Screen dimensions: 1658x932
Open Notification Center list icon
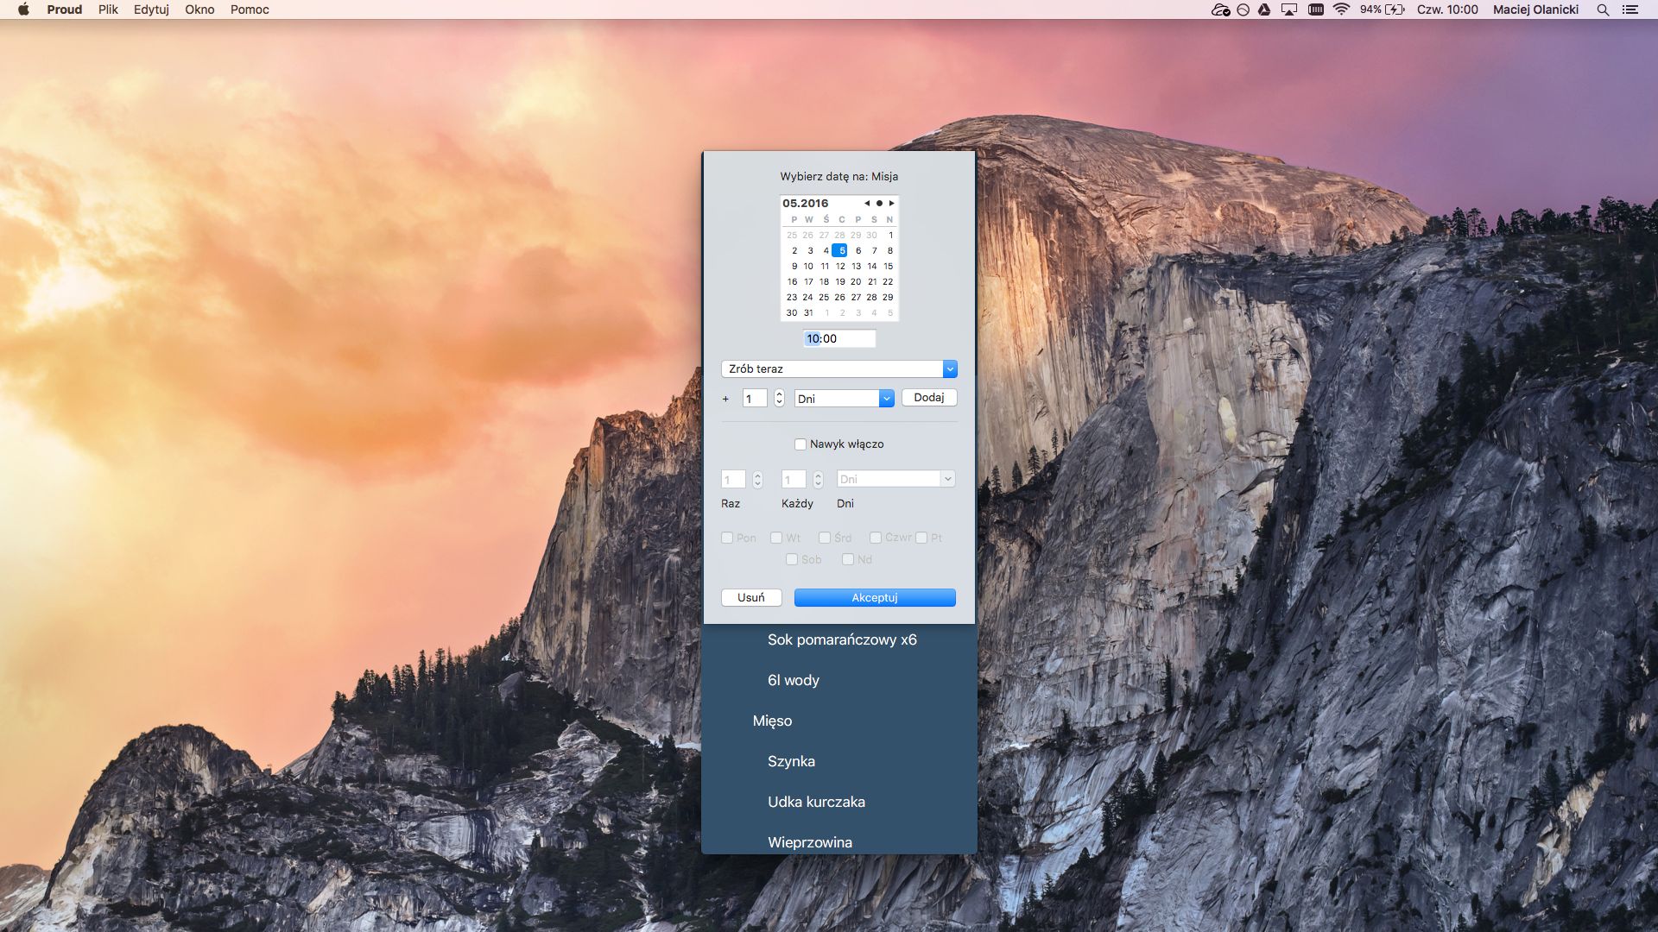pyautogui.click(x=1630, y=9)
